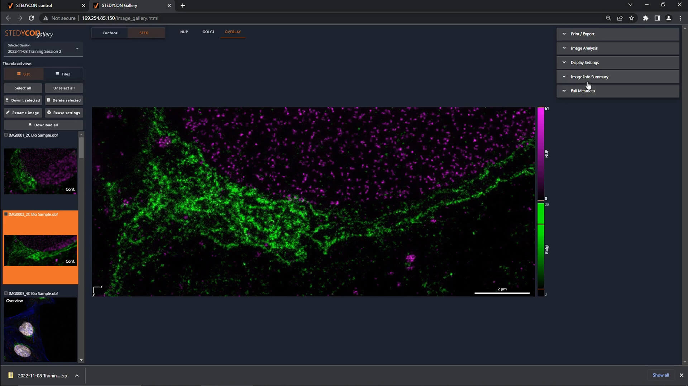Image resolution: width=688 pixels, height=386 pixels.
Task: Close the STEDYCON control tab
Action: click(x=83, y=5)
